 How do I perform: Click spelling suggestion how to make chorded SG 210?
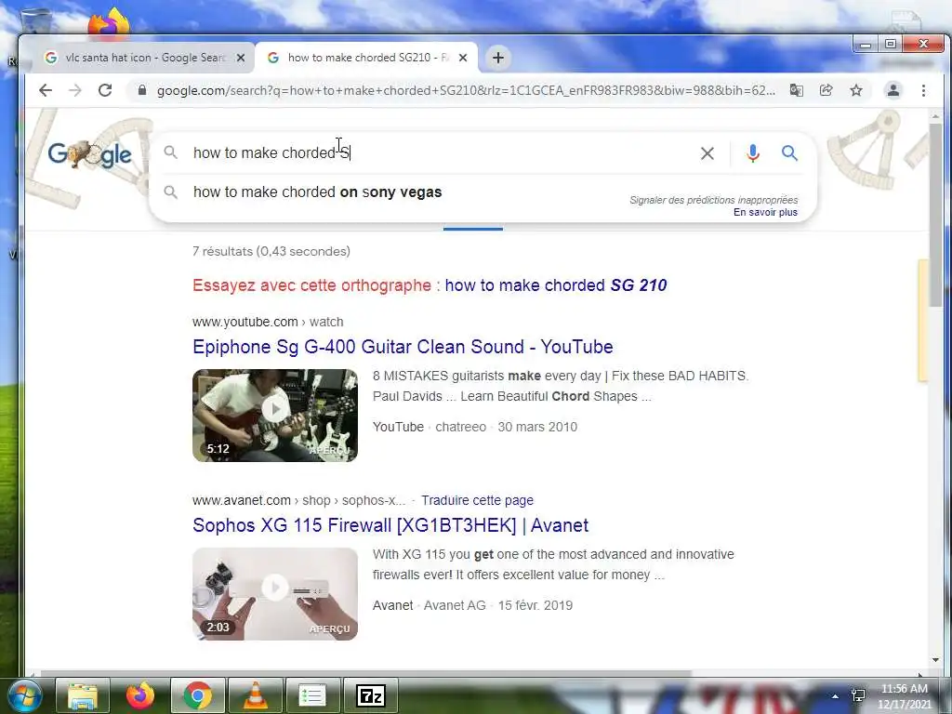click(x=556, y=285)
